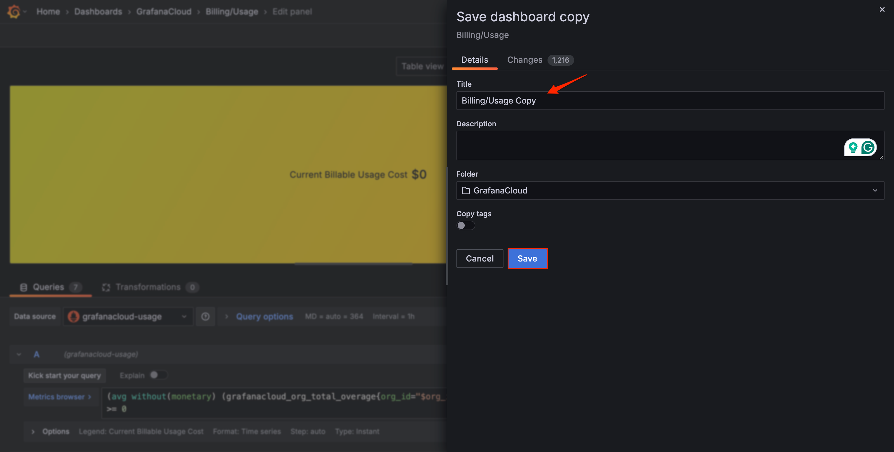Switch to the Changes tab

[524, 60]
